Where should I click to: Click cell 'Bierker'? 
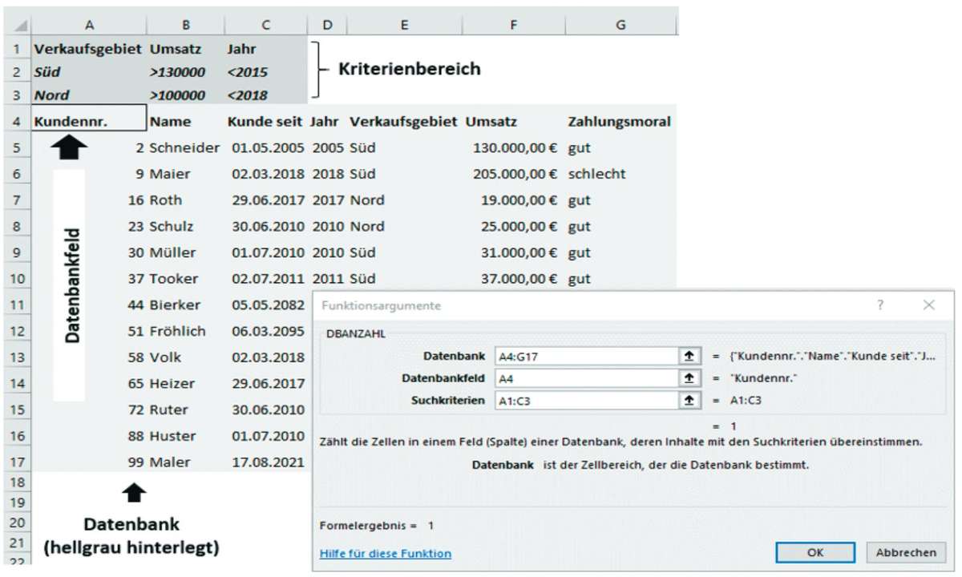186,305
